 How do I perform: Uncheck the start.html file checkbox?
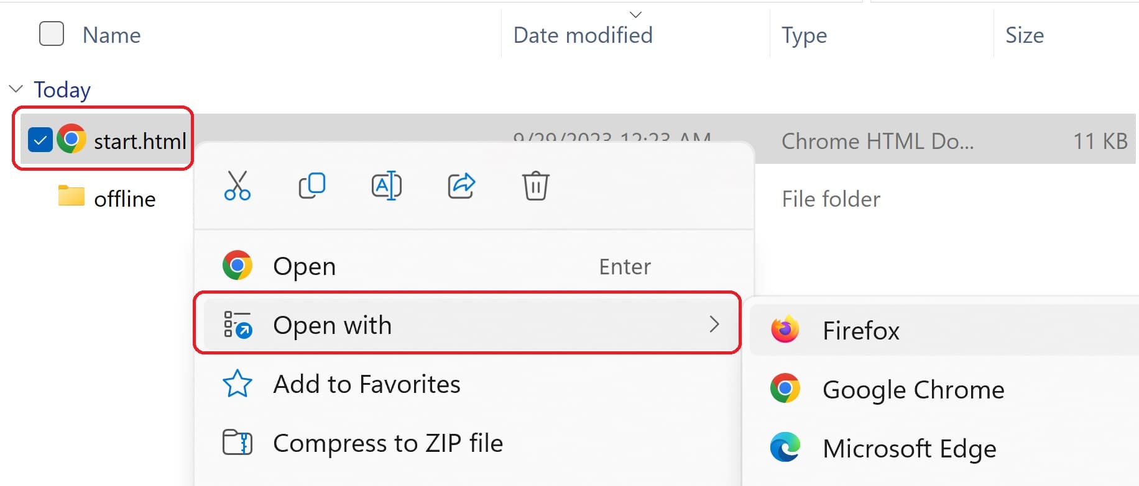[x=40, y=140]
